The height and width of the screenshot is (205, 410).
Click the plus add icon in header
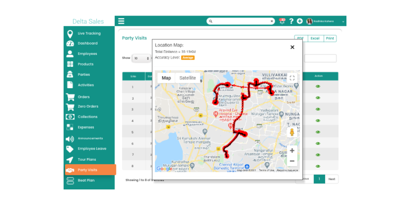(300, 21)
